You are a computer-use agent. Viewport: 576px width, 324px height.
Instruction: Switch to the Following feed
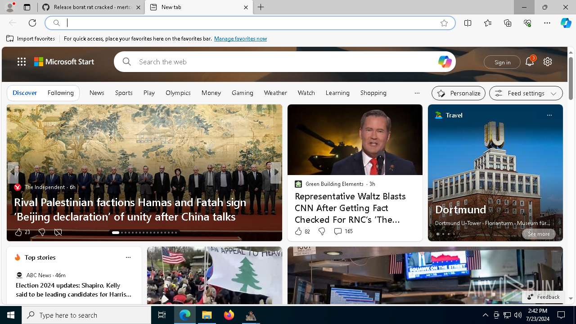[x=61, y=93]
